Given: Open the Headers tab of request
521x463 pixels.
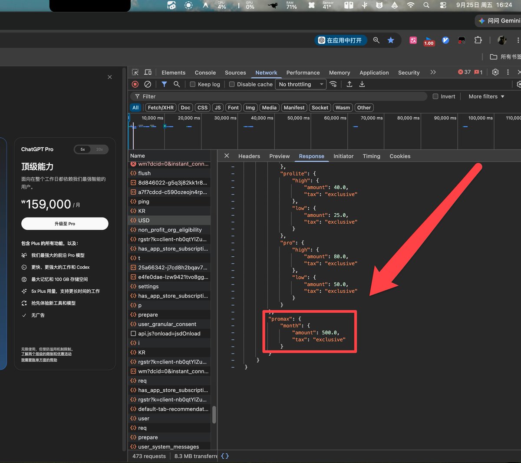Looking at the screenshot, I should (x=249, y=156).
